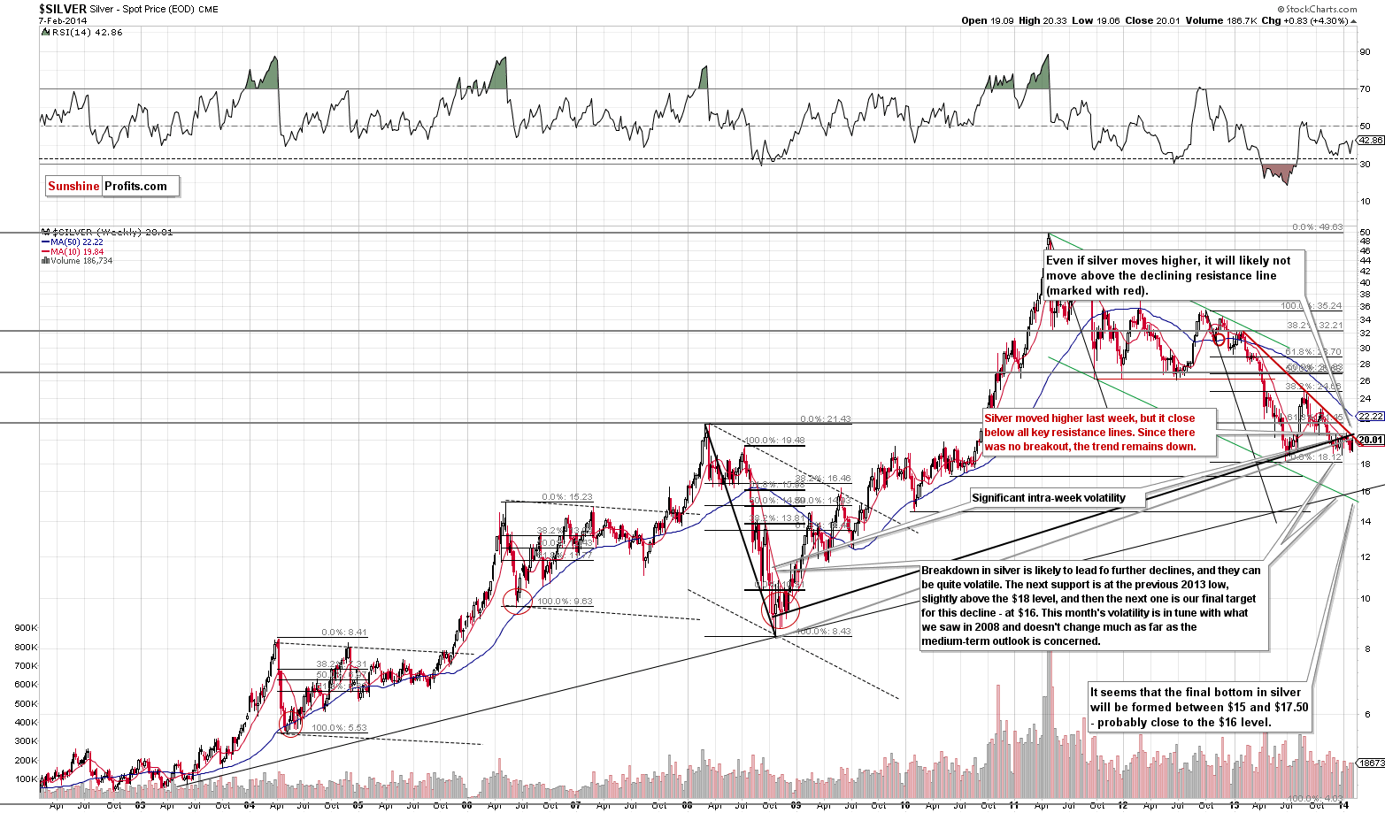Click the Open 19.09 value in header

(x=988, y=20)
